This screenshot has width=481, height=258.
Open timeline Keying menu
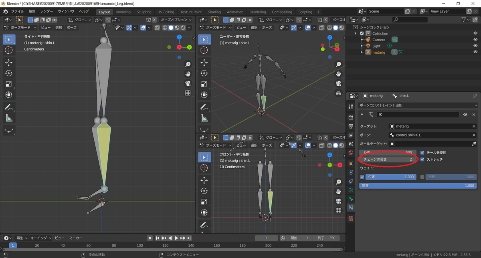(x=40, y=238)
